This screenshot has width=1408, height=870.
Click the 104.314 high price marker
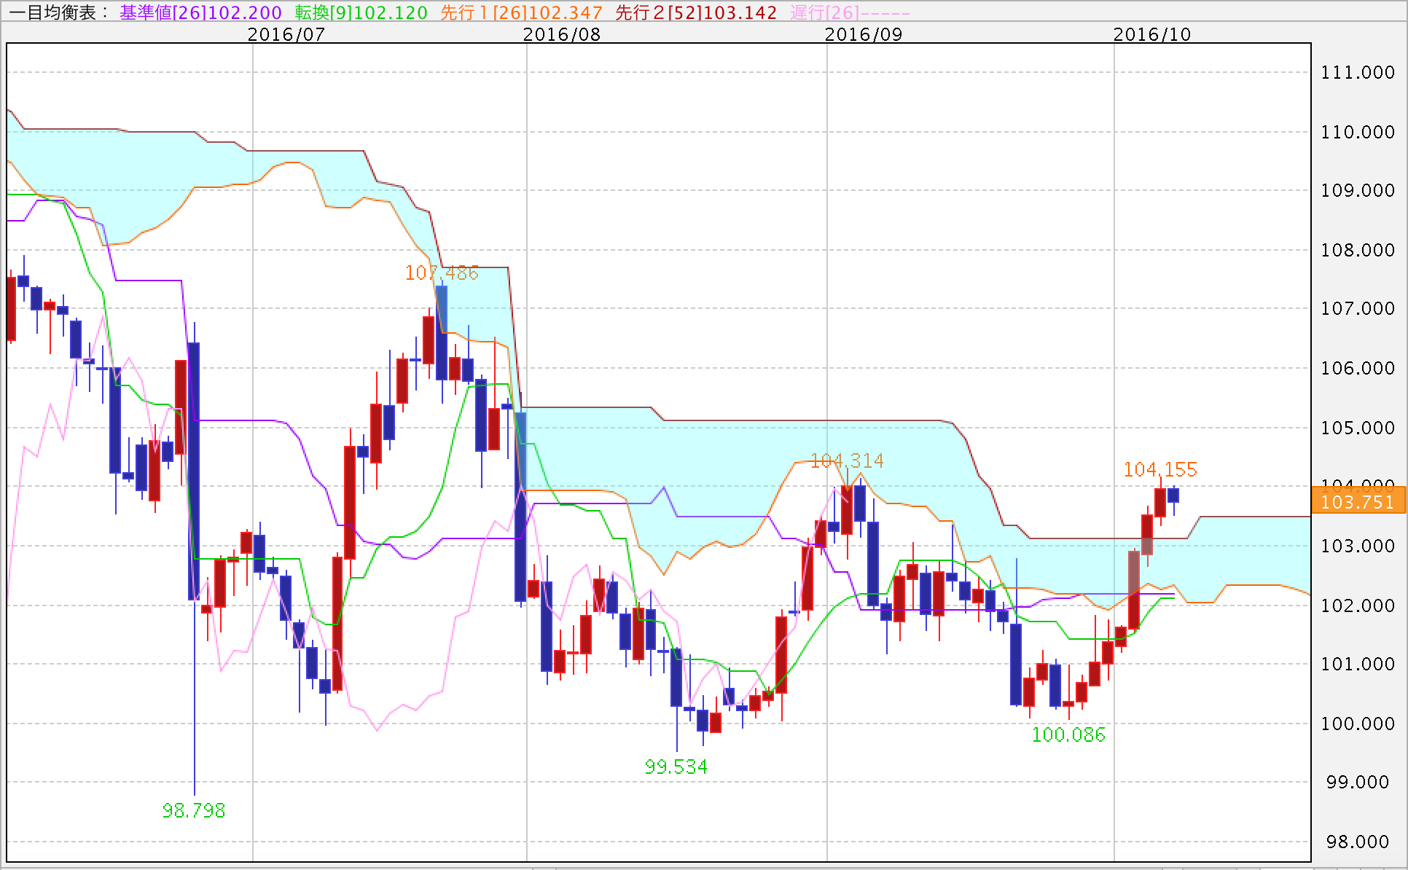(x=847, y=461)
